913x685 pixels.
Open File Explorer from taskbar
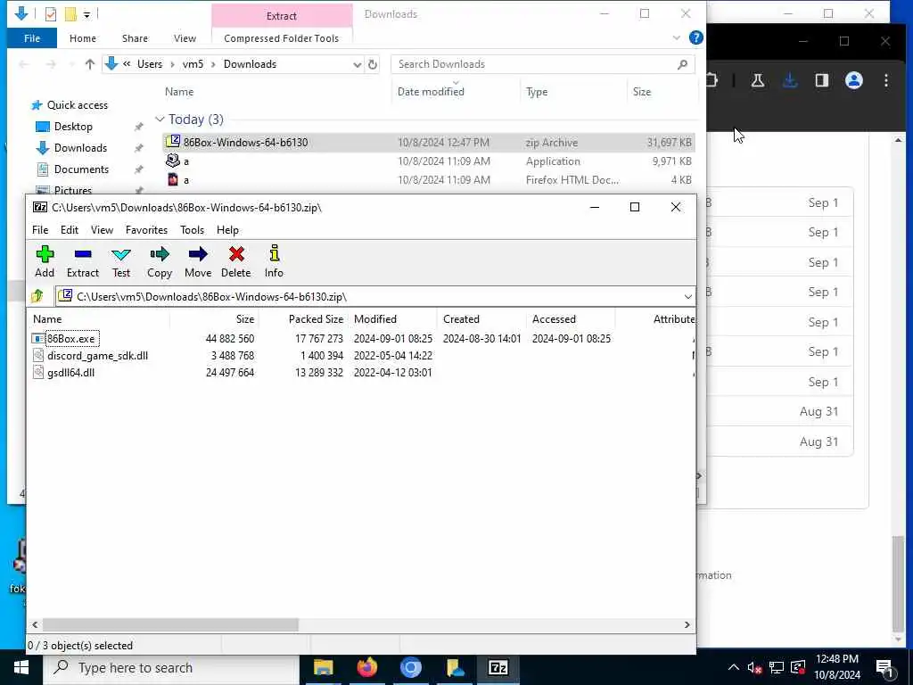coord(323,667)
